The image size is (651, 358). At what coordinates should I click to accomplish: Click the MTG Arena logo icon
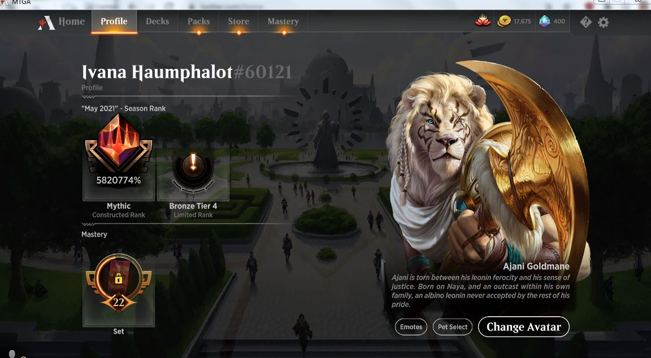point(46,23)
